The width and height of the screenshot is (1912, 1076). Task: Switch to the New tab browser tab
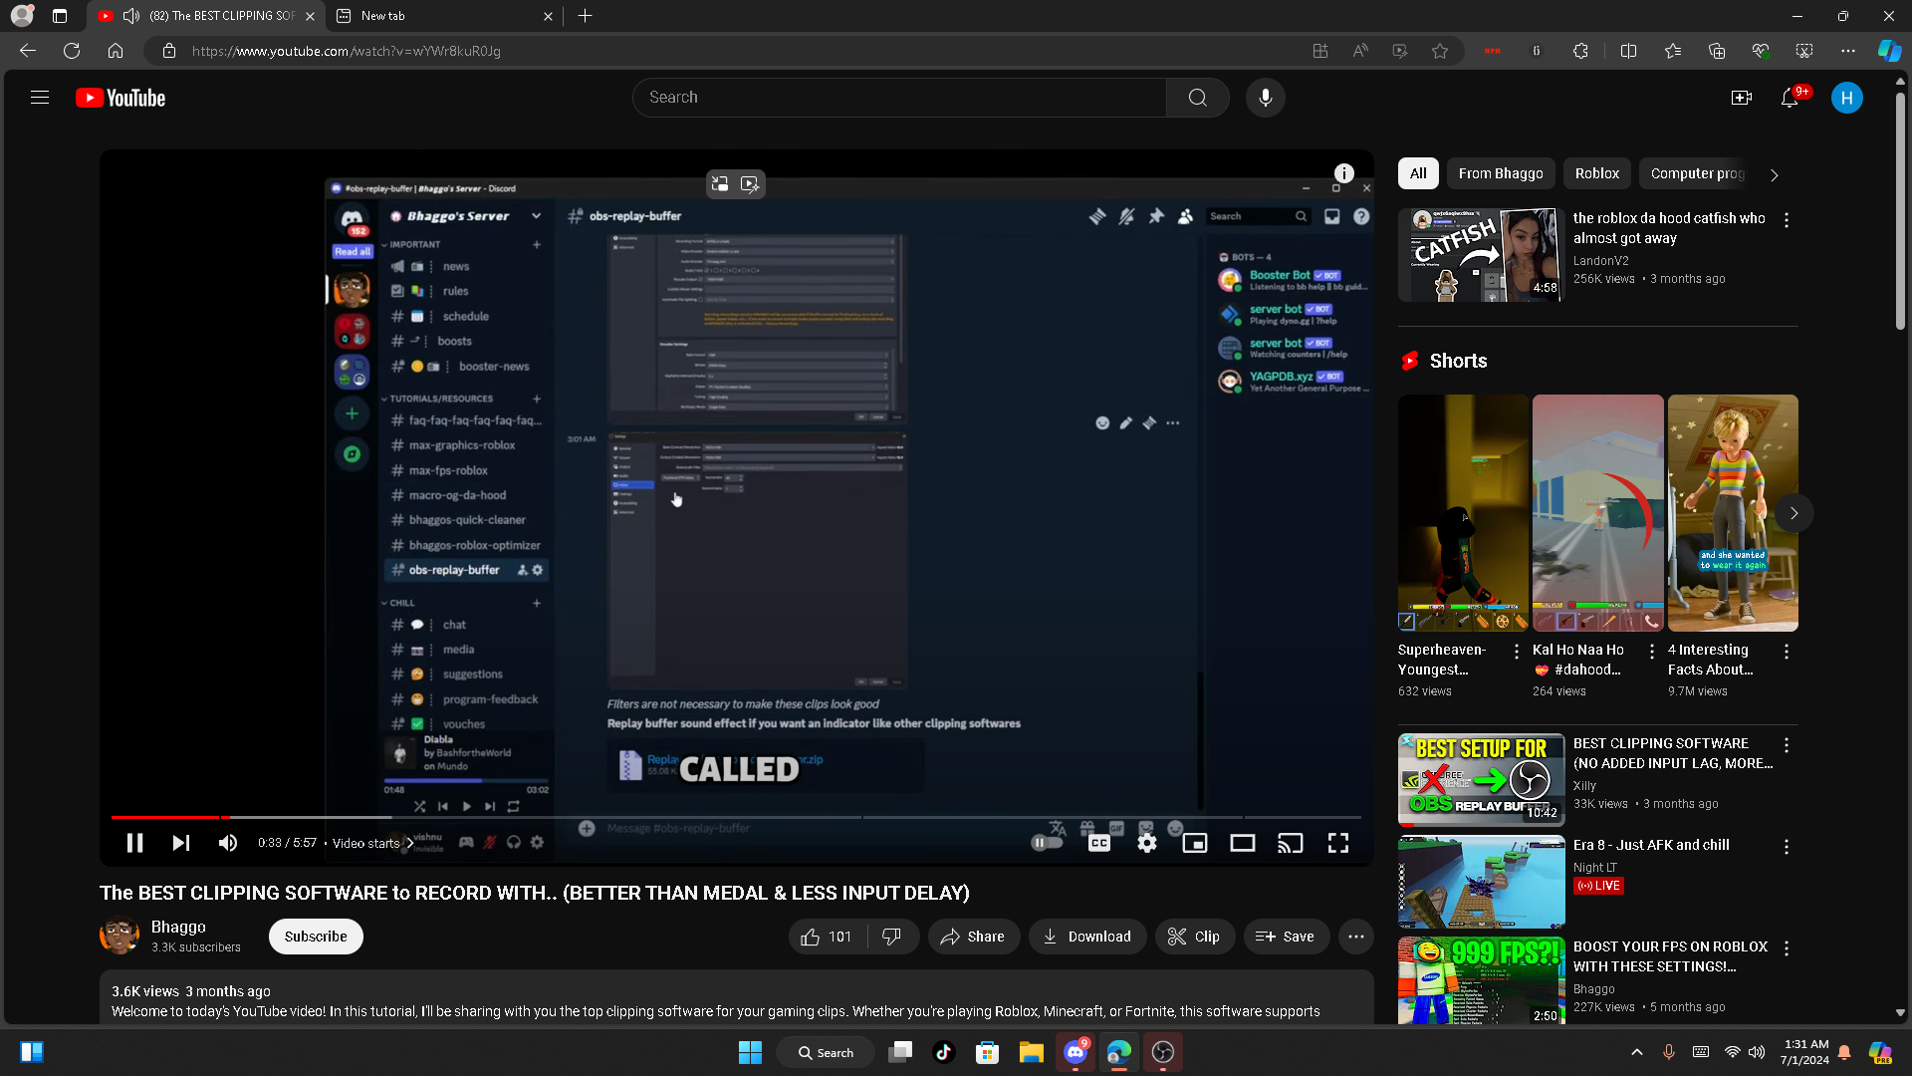pyautogui.click(x=443, y=16)
